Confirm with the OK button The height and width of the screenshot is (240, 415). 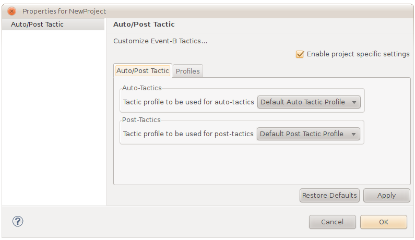[383, 222]
